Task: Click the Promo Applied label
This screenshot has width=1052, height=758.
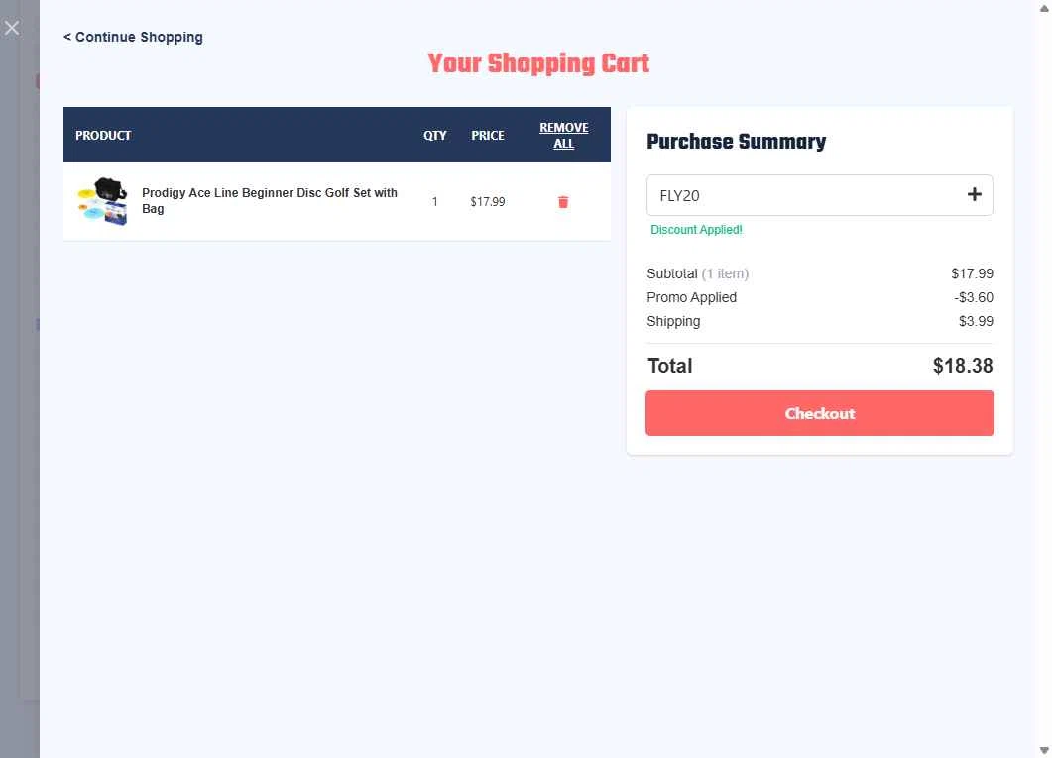Action: (692, 297)
